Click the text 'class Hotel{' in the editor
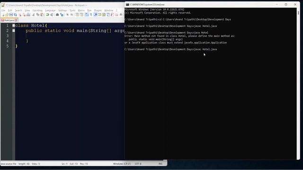The image size is (303, 170). pyautogui.click(x=31, y=25)
